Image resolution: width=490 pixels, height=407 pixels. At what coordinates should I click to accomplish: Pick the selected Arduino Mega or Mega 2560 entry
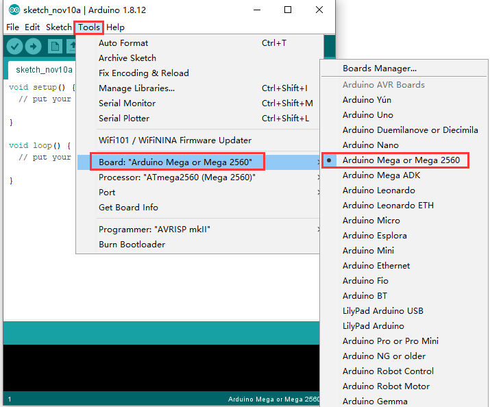point(401,160)
